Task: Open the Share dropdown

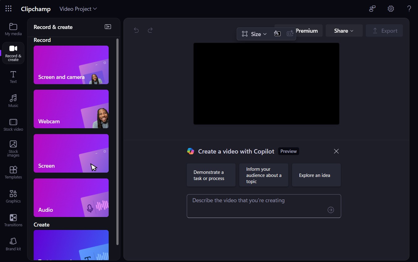Action: (x=344, y=31)
